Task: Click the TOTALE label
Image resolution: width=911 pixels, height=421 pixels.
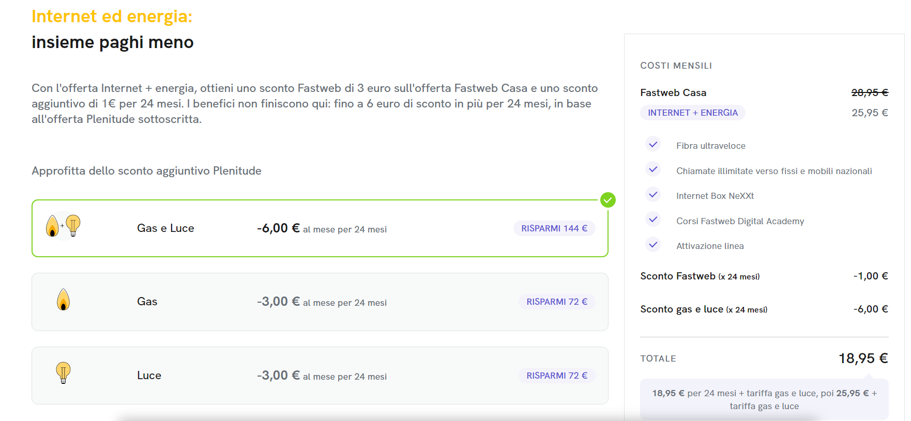Action: click(x=658, y=358)
